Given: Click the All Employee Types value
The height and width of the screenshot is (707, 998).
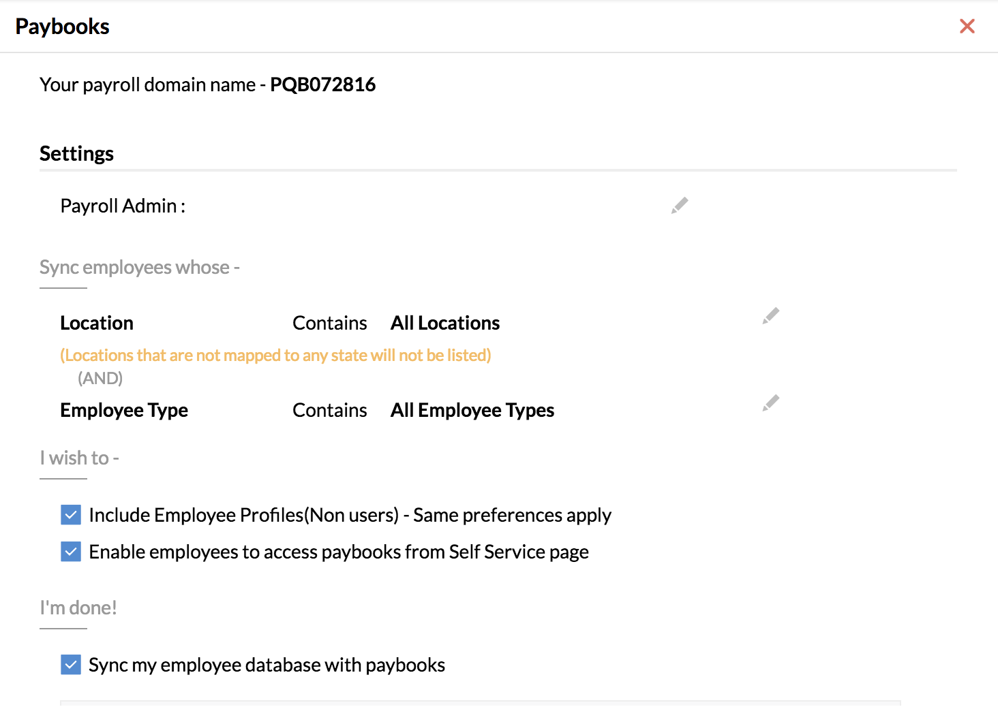Looking at the screenshot, I should [472, 410].
